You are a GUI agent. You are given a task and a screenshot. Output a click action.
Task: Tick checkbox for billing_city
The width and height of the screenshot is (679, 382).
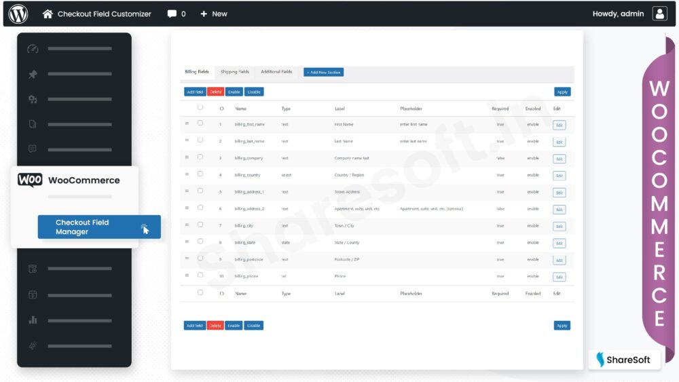[200, 225]
